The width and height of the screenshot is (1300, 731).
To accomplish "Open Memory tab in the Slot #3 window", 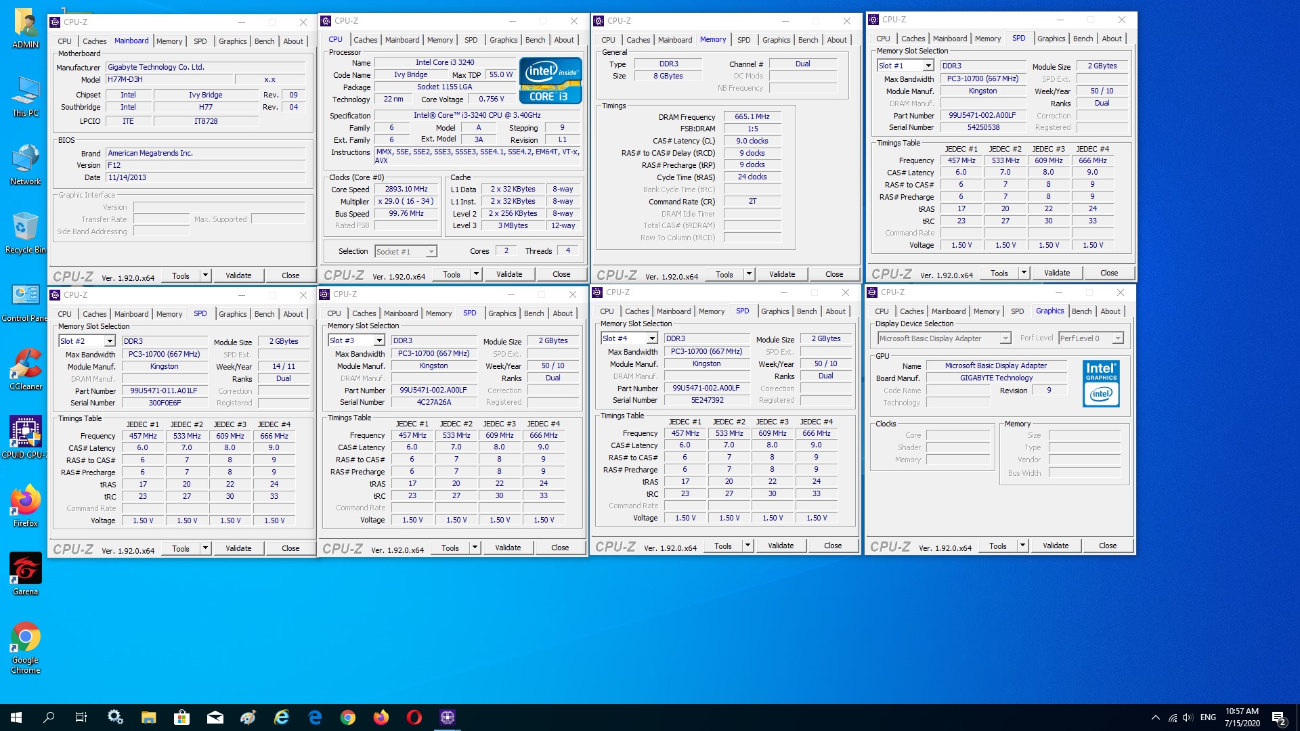I will 439,313.
